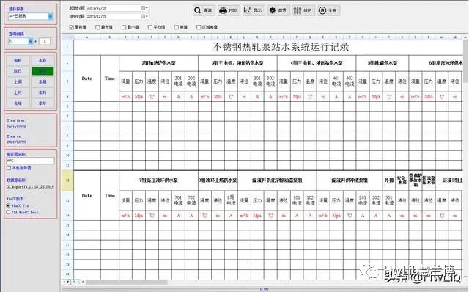The image size is (469, 292).
Task: Select the row 1 header of spreadsheet
Action: [x=67, y=47]
